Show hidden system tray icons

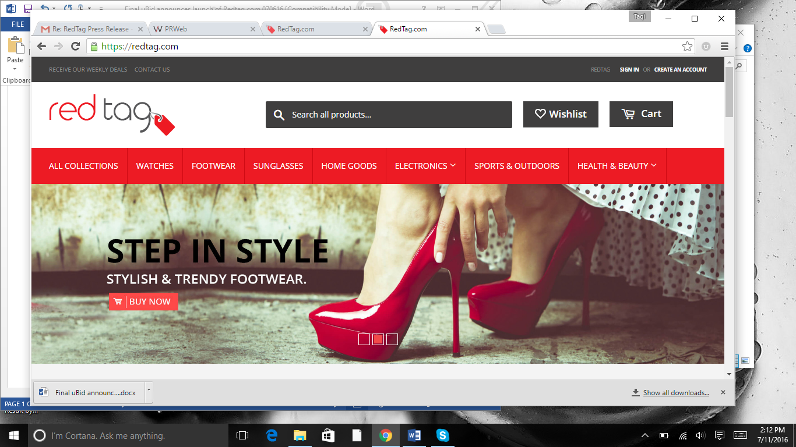tap(645, 435)
